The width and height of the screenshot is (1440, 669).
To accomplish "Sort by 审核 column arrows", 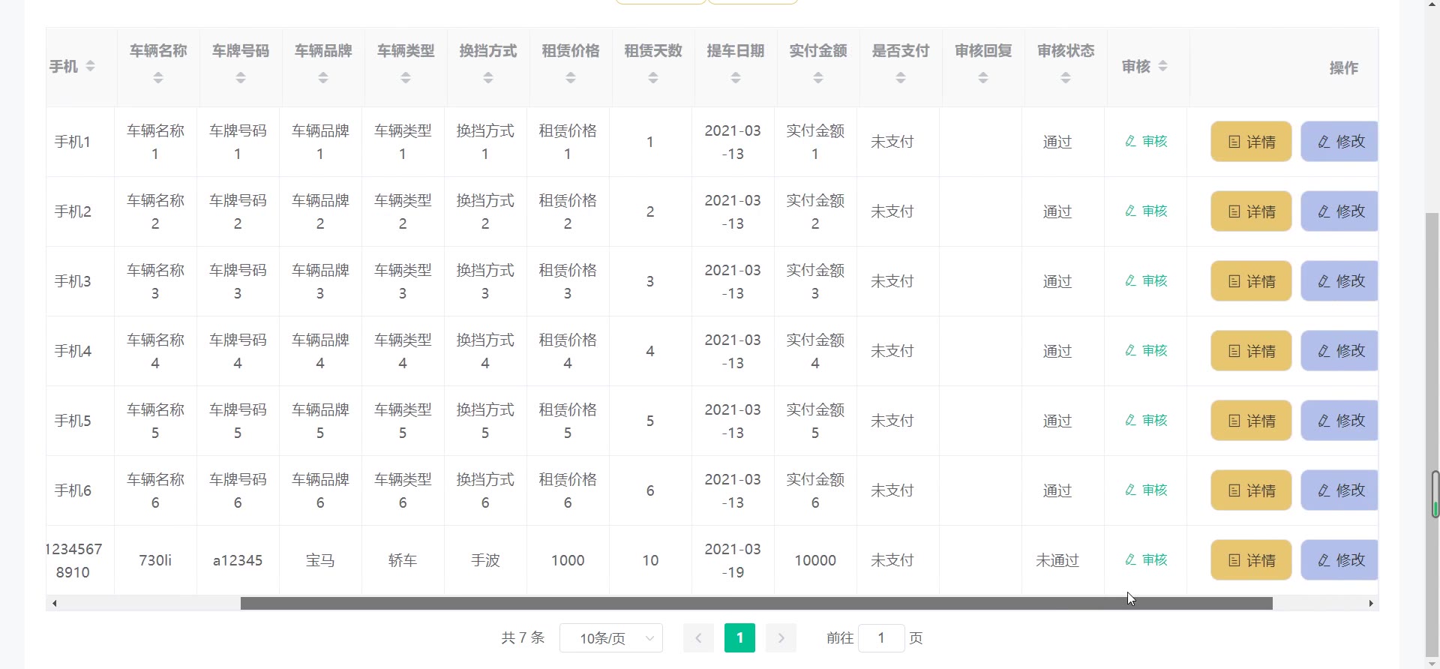I will [x=1162, y=66].
